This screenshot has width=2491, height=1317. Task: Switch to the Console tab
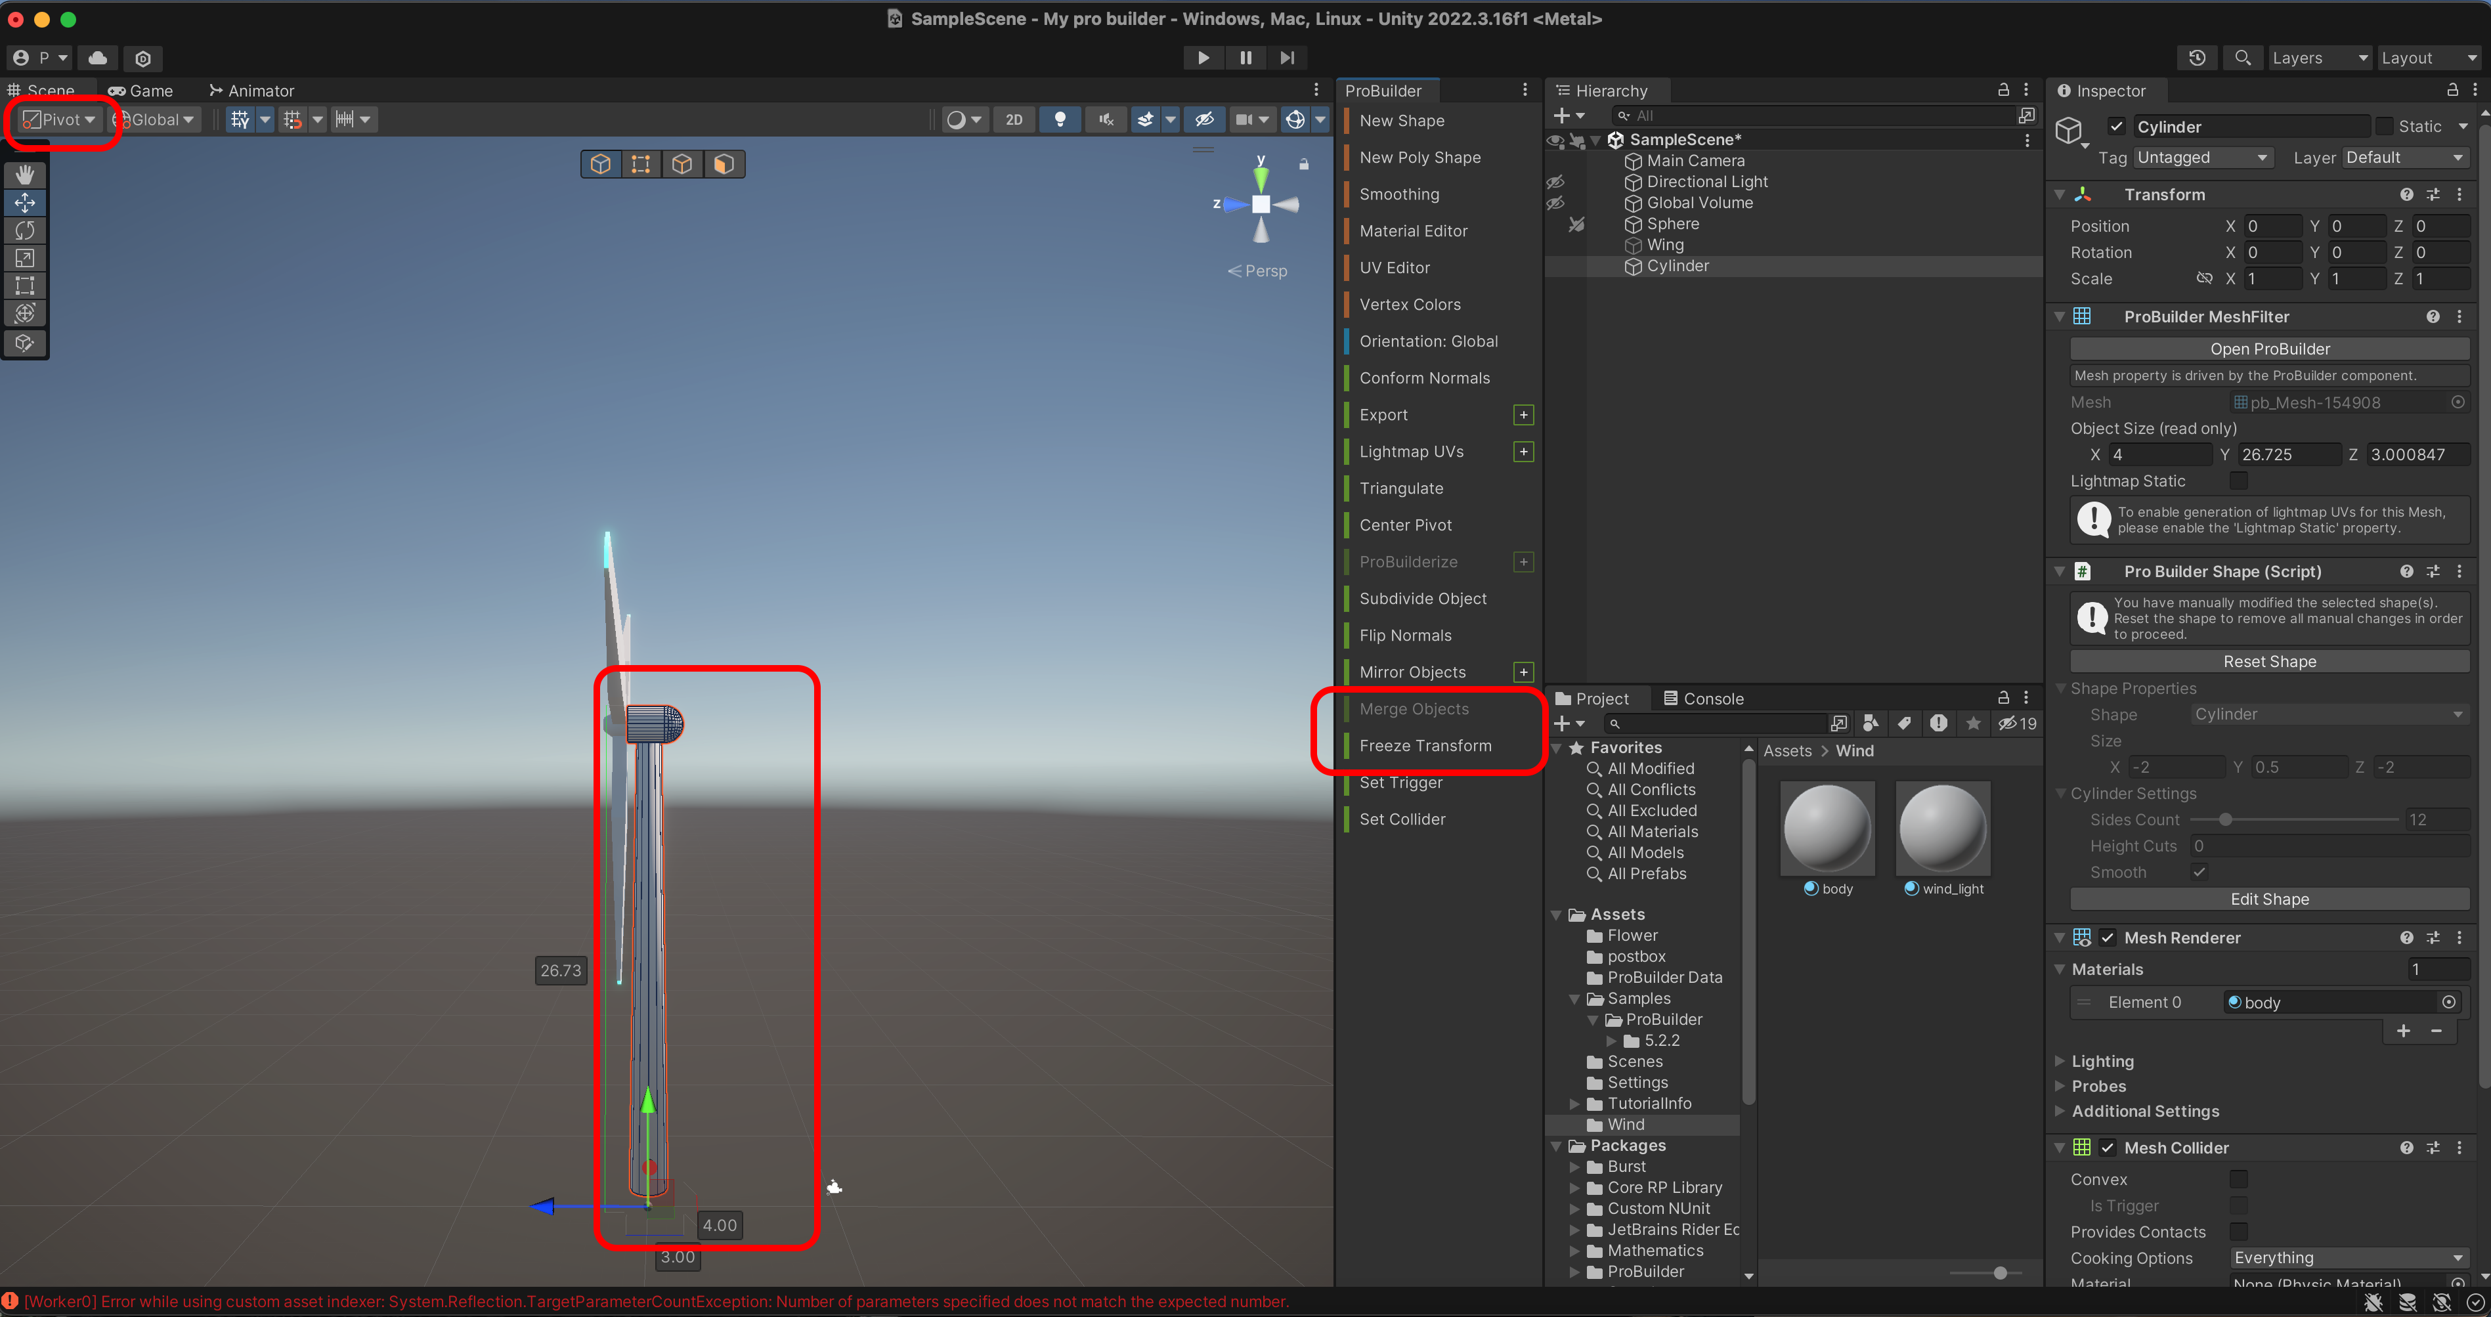click(1703, 698)
